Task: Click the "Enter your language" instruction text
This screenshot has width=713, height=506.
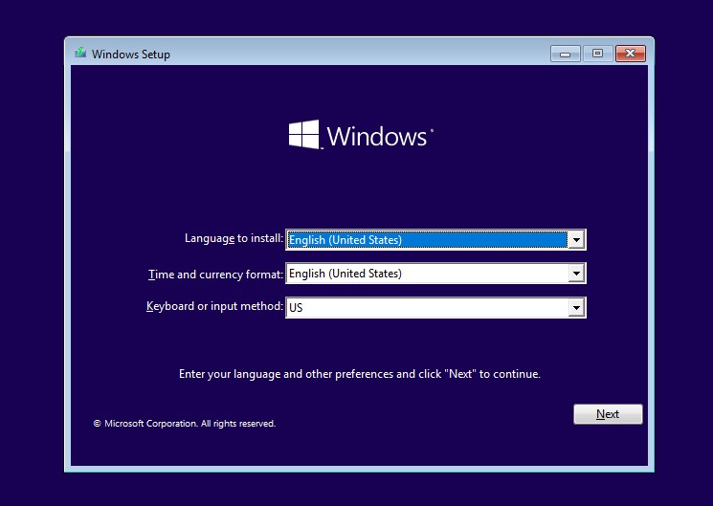Action: click(360, 374)
